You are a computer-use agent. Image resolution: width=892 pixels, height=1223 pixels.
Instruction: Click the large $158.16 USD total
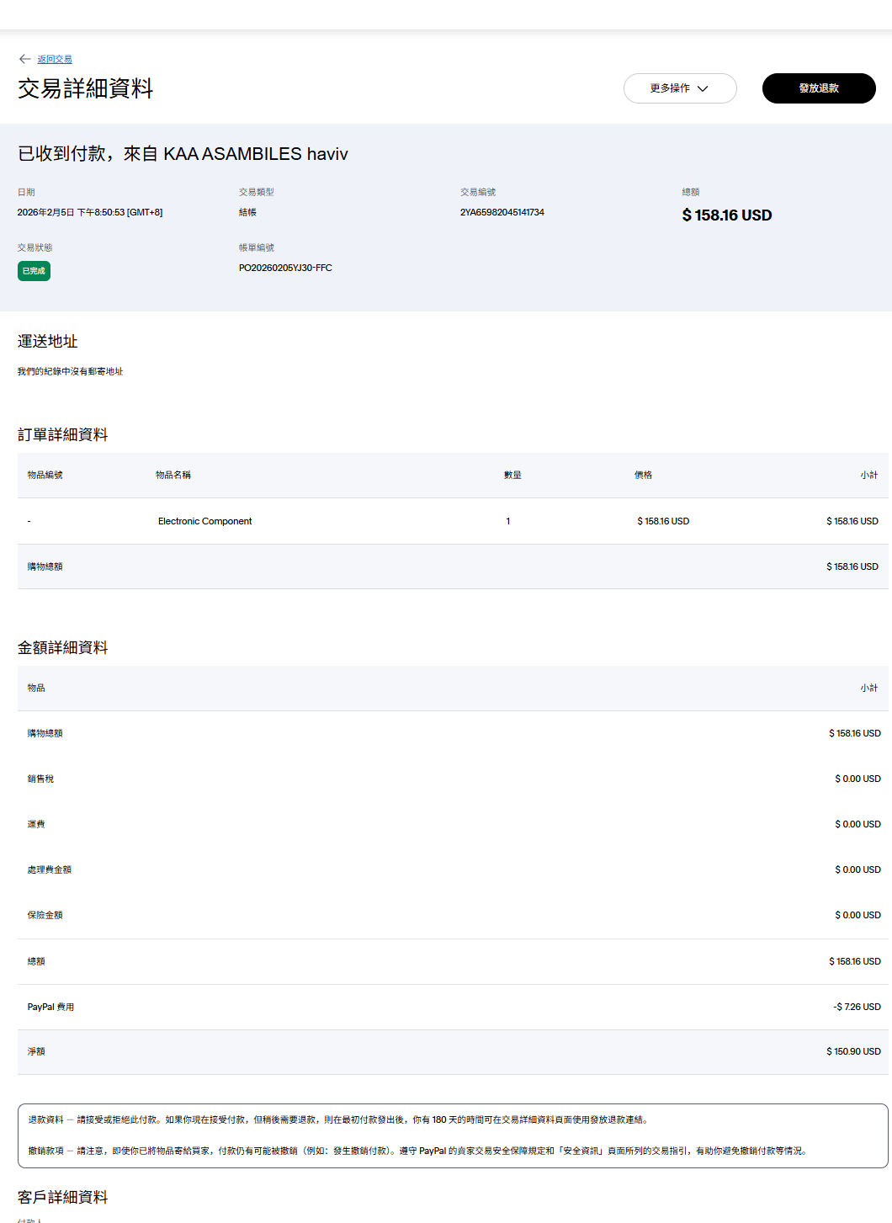point(726,215)
